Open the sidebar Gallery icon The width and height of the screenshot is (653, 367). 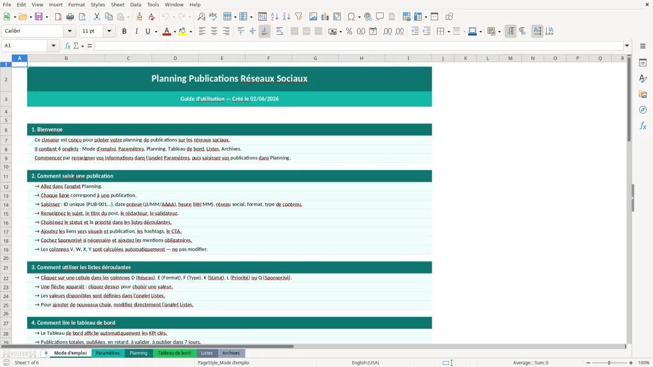643,95
